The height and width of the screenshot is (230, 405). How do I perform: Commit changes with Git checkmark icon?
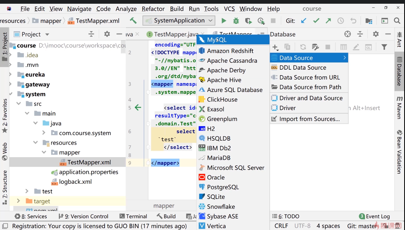[x=316, y=20]
